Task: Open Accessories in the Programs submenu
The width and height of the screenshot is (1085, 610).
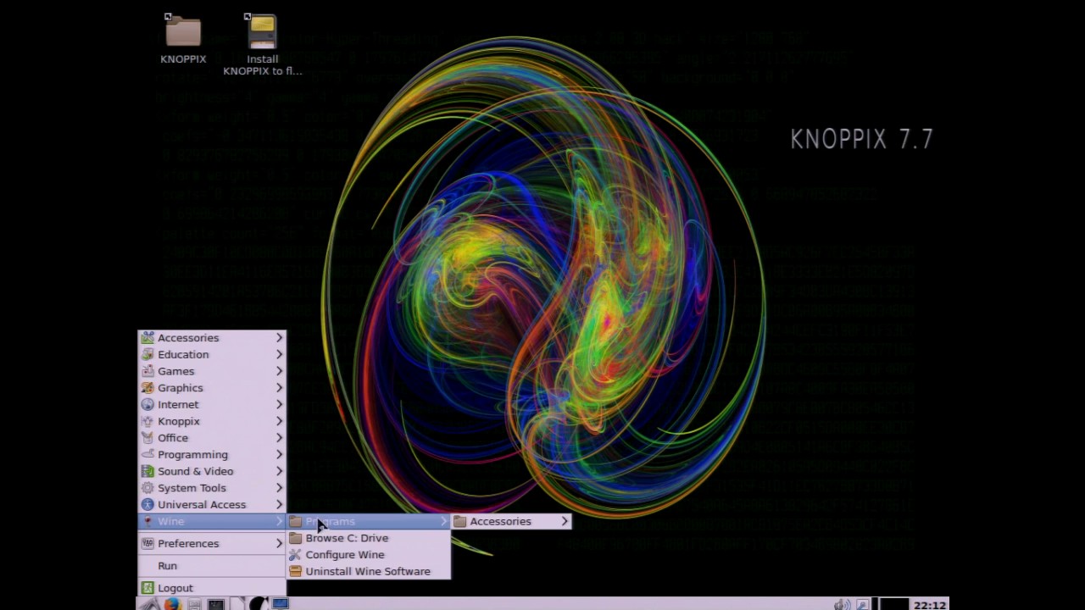Action: coord(511,521)
